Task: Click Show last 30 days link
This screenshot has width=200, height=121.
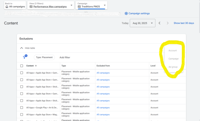Action: pos(184,23)
